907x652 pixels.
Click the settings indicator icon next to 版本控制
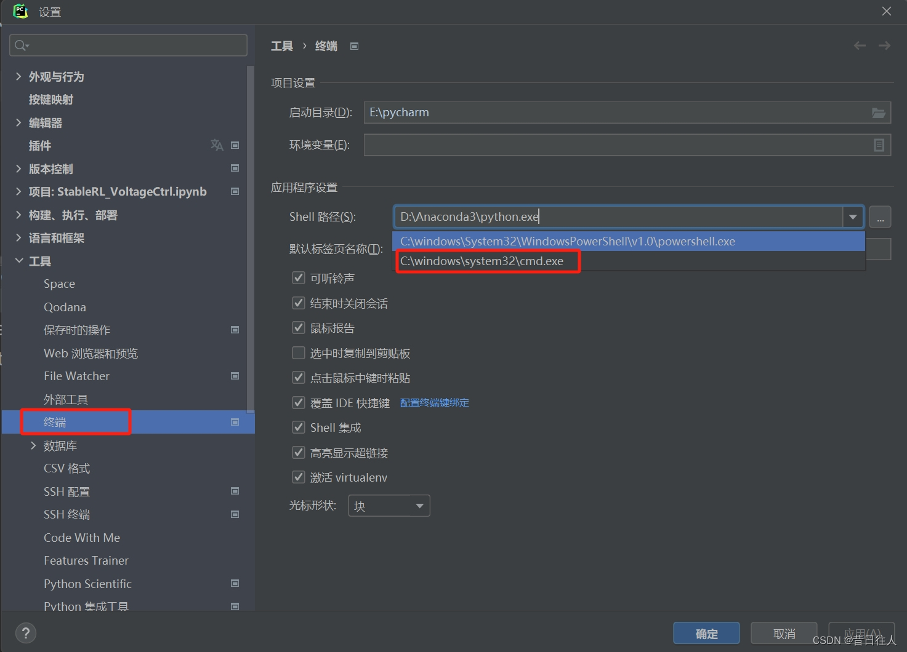tap(235, 168)
